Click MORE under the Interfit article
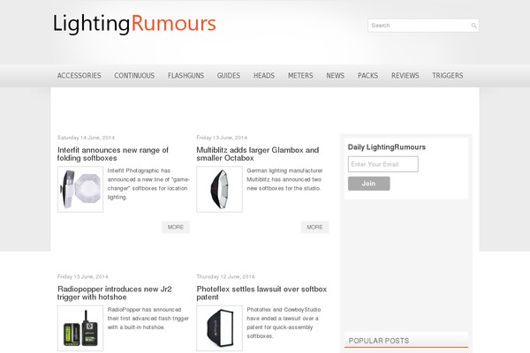This screenshot has height=353, width=530. pyautogui.click(x=176, y=227)
